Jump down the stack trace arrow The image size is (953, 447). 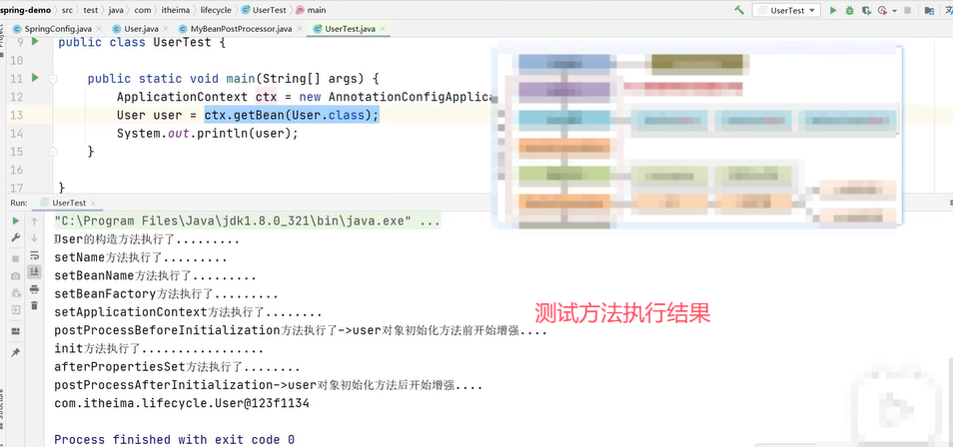[x=35, y=237]
